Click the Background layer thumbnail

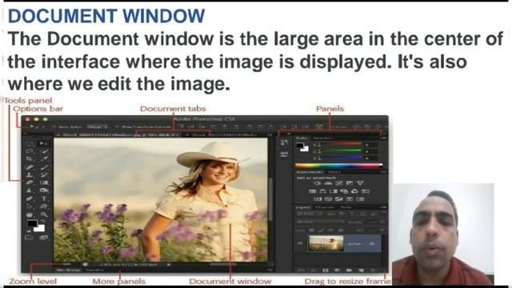[x=326, y=243]
